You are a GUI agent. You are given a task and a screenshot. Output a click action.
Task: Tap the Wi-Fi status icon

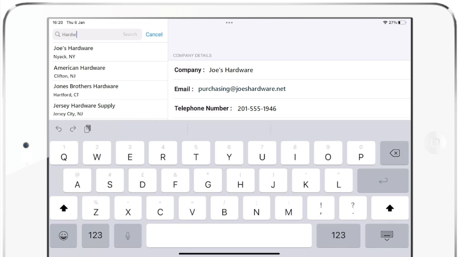tap(385, 23)
